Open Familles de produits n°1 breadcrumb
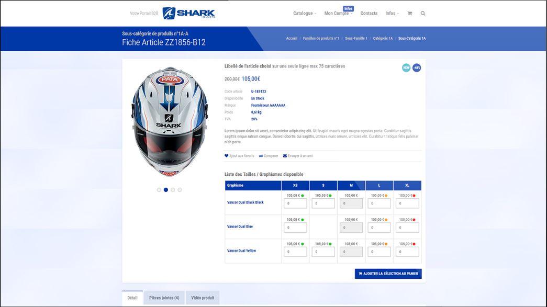The image size is (547, 307). 321,38
